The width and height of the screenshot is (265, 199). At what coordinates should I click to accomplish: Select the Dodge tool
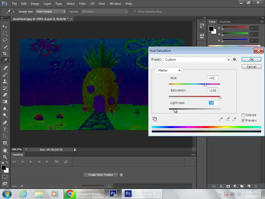[5, 115]
